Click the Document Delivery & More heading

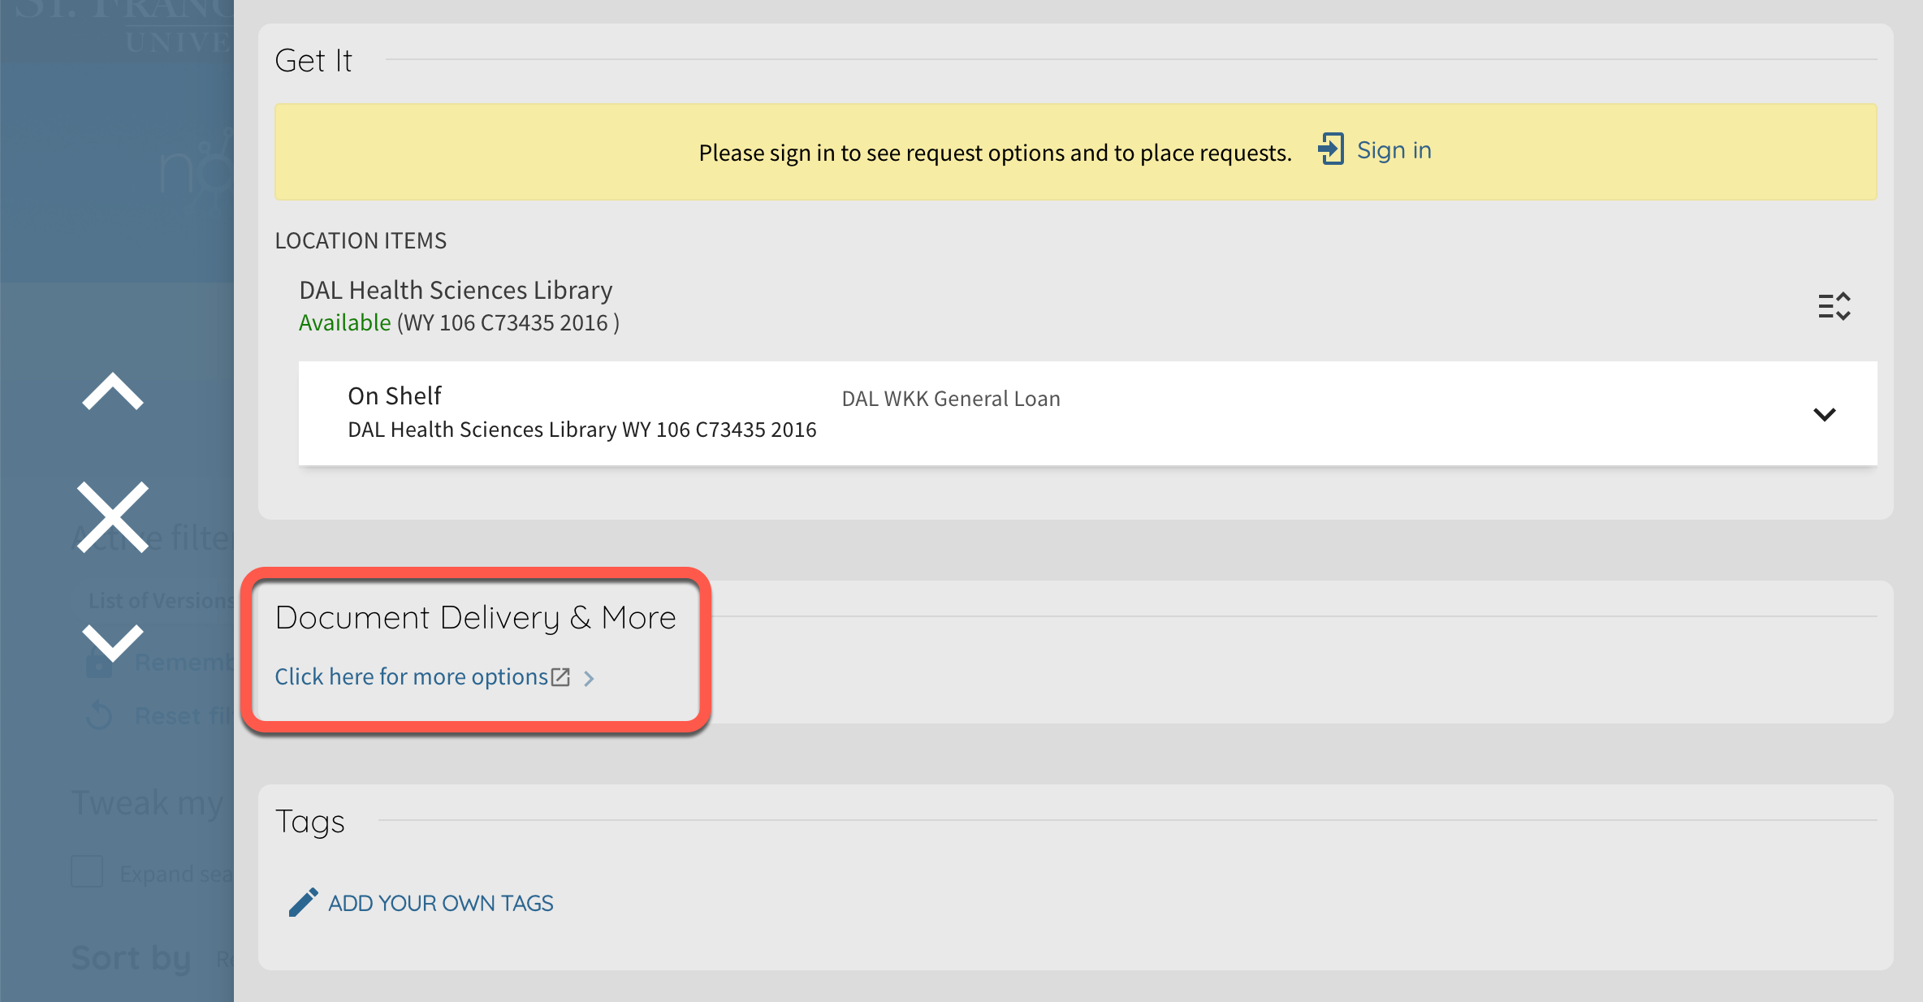coord(476,618)
